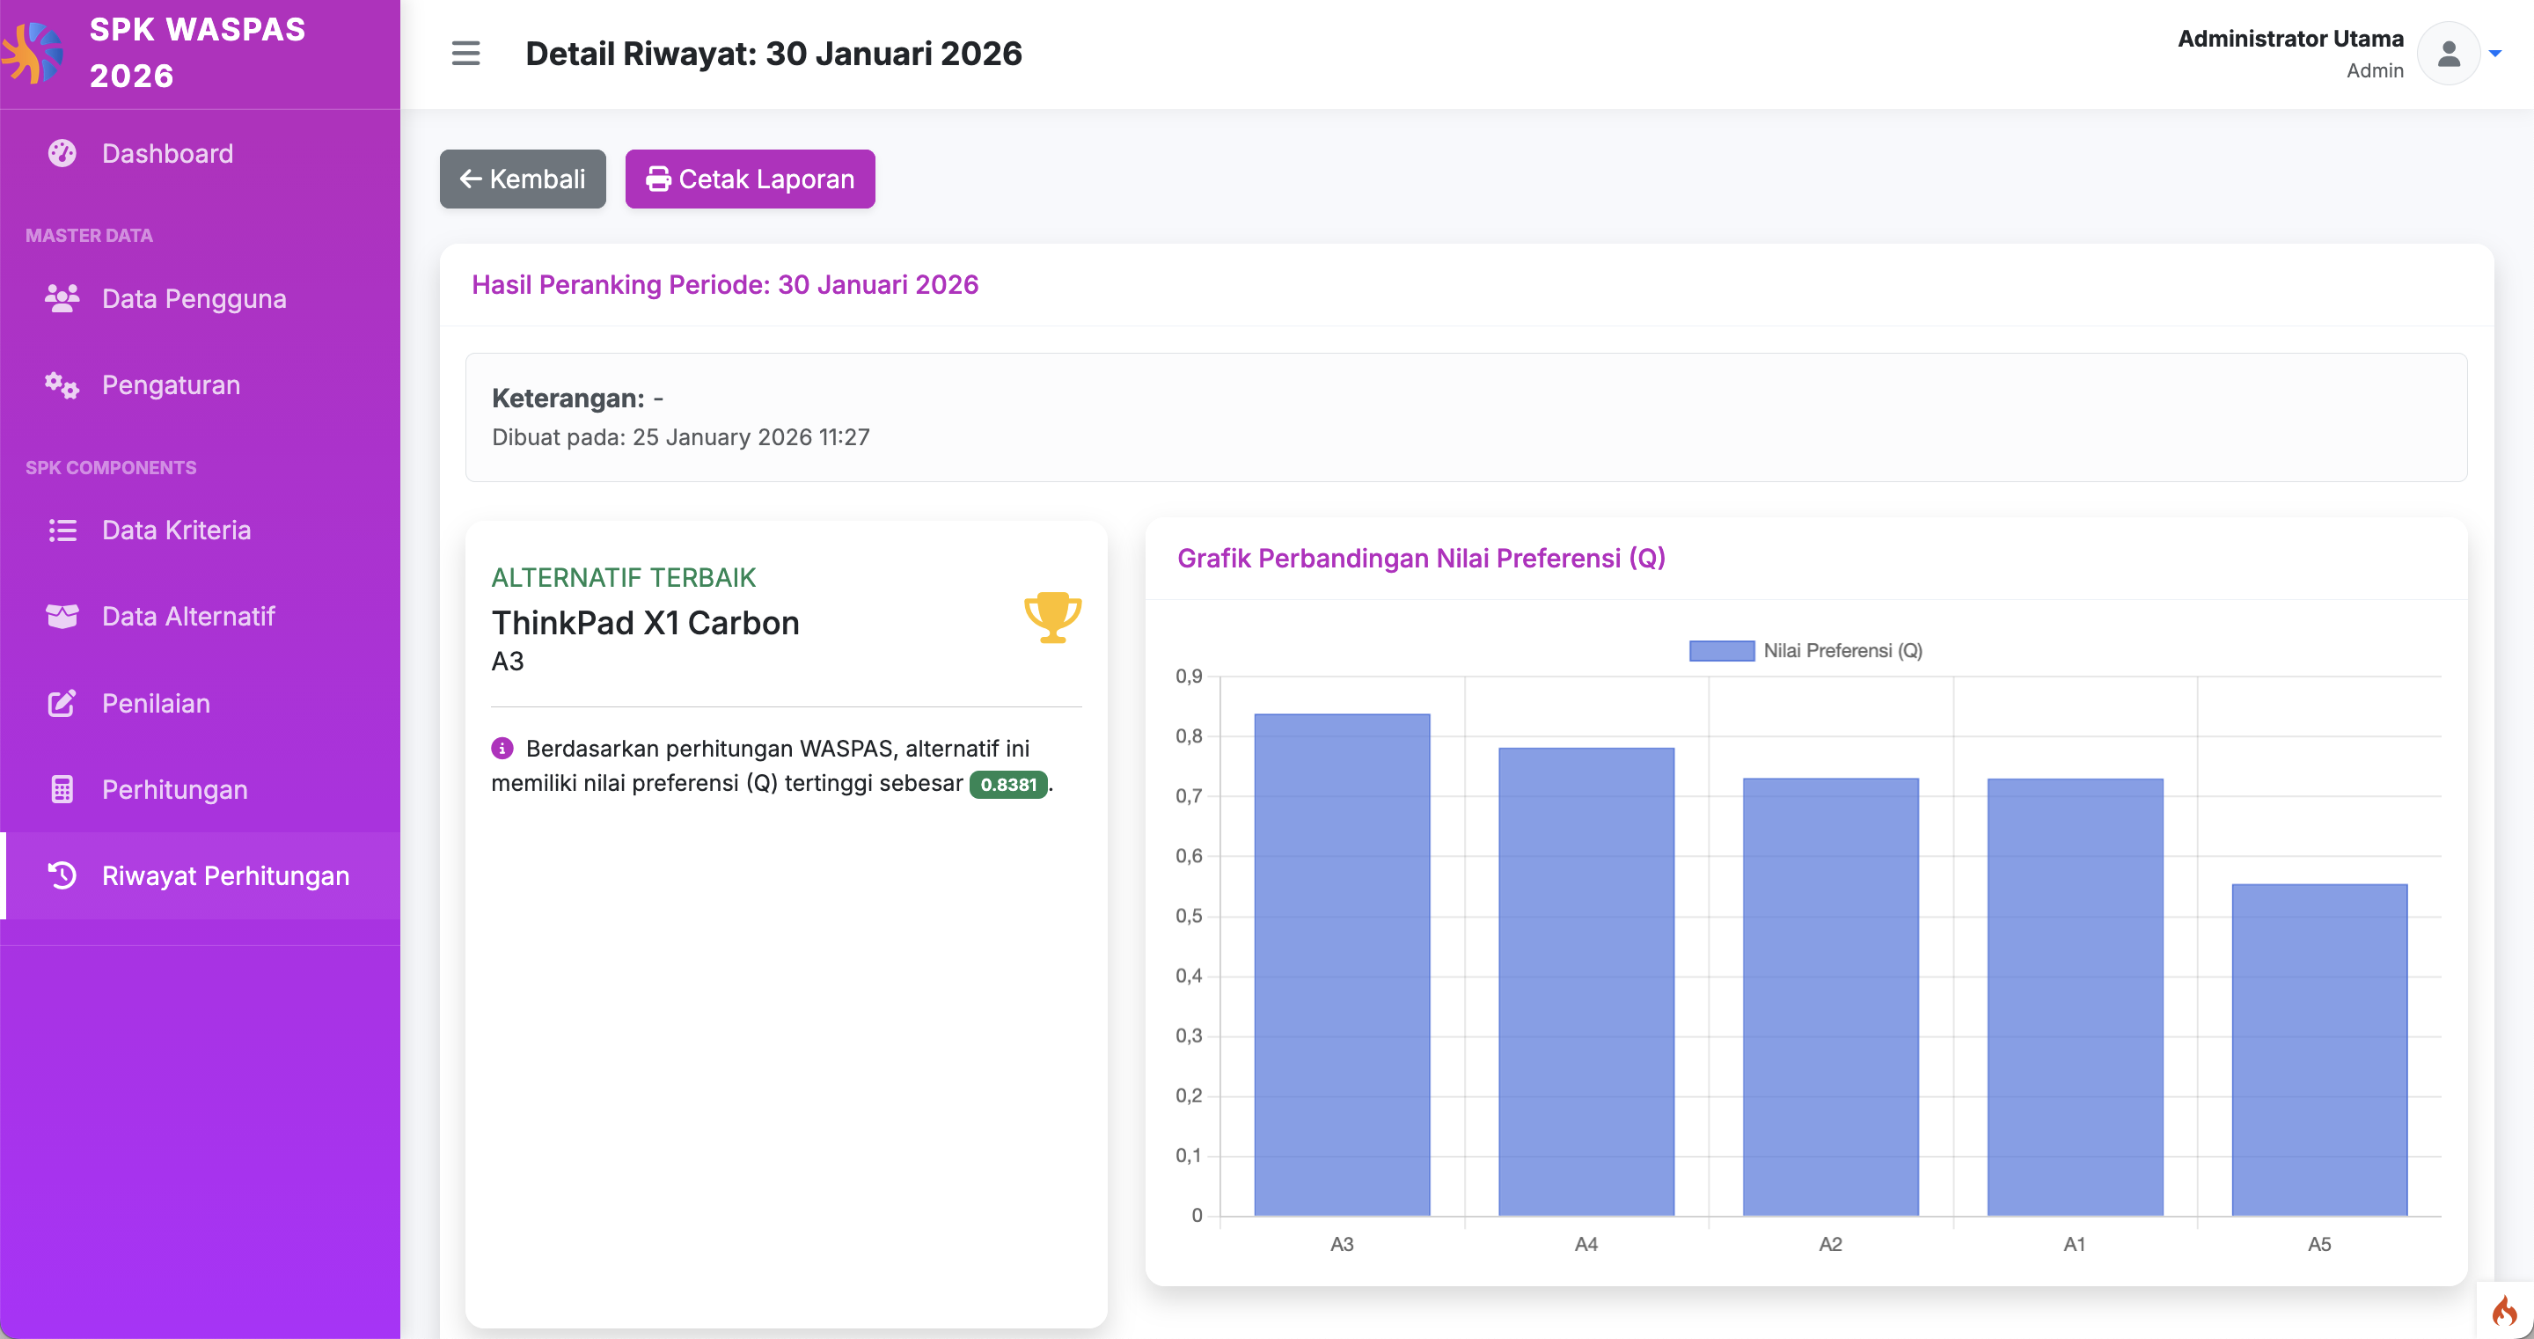Screen dimensions: 2534x1339
Task: Click the A3 code under ThinkPad title
Action: (x=508, y=661)
